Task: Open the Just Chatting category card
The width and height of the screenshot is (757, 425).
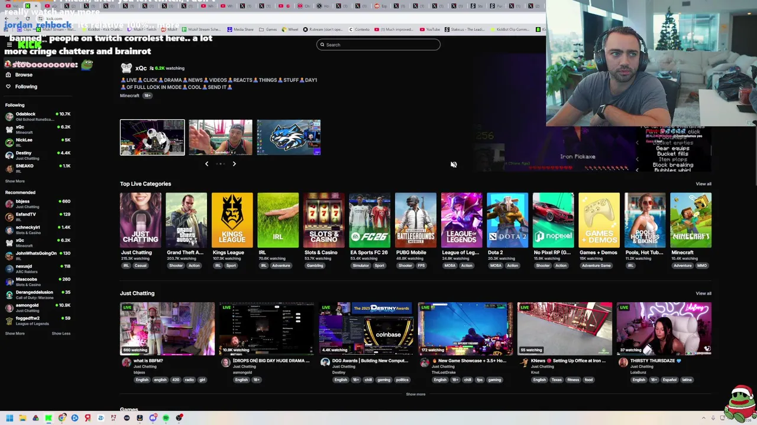Action: coord(140,220)
